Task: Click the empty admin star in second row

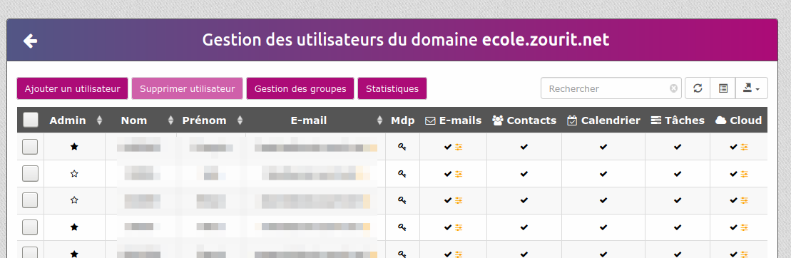Action: coord(74,174)
